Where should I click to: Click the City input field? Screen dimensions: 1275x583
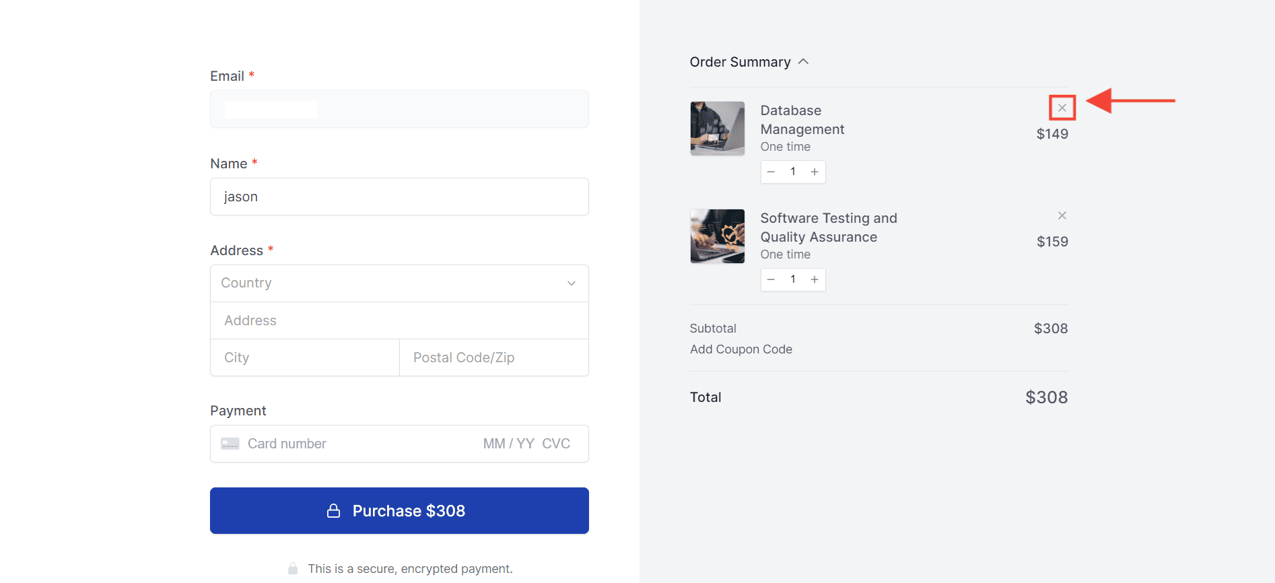[x=303, y=357]
